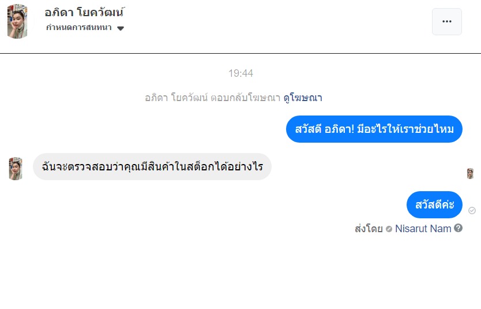Open the Nisarut Nam sender link

[x=423, y=228]
